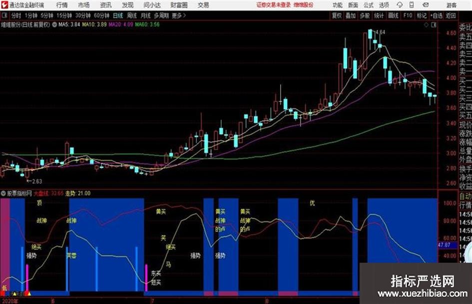Open the 公式 menu
The height and width of the screenshot is (304, 472).
point(369,5)
